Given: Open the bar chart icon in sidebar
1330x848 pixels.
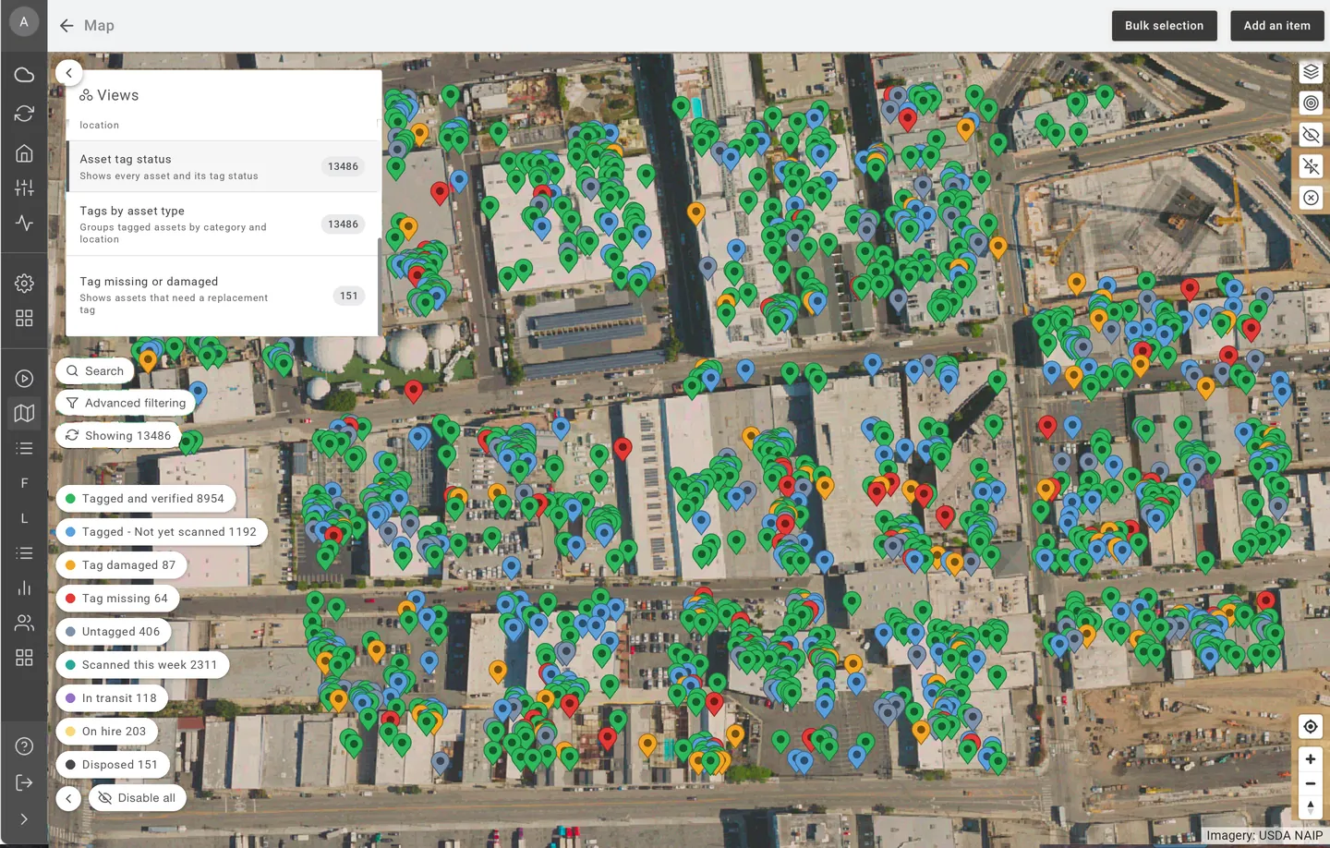Looking at the screenshot, I should [x=24, y=588].
